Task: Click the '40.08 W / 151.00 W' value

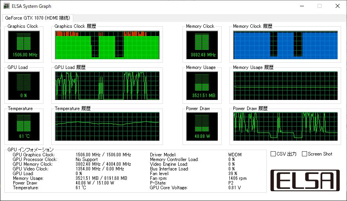Action: [95, 183]
